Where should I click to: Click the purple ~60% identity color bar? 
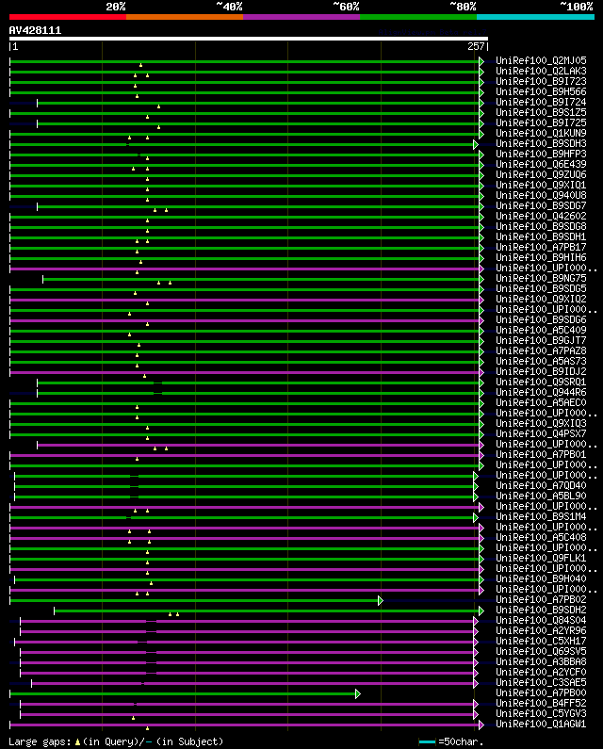(x=301, y=17)
